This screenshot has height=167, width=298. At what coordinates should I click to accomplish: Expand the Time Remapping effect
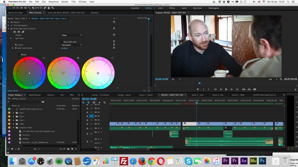9,25
